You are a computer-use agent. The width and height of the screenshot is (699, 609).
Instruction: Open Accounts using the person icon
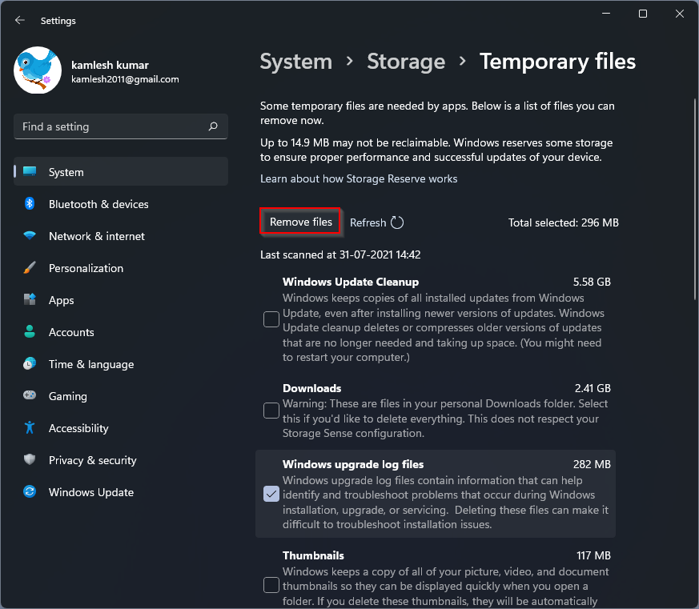coord(30,332)
